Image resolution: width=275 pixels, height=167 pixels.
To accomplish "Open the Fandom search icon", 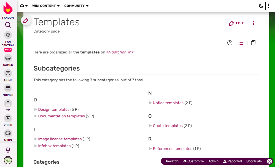I will (8, 25).
